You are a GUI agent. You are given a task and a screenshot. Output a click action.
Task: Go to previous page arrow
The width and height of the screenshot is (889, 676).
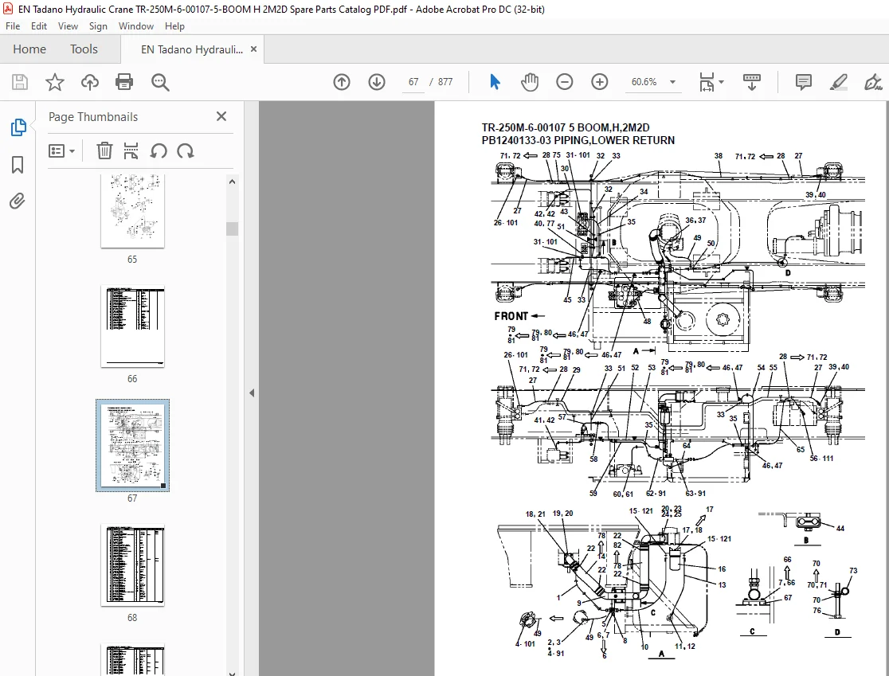coord(341,82)
